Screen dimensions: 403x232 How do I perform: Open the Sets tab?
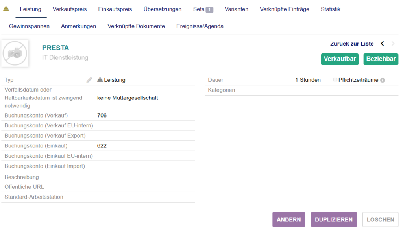[203, 9]
